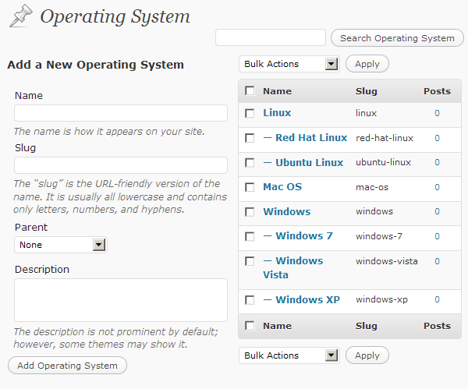
Task: Click the Slug column label in footer
Action: (367, 326)
